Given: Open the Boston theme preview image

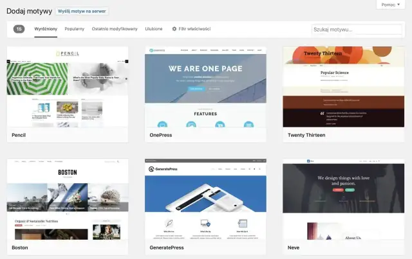Looking at the screenshot, I should [67, 199].
